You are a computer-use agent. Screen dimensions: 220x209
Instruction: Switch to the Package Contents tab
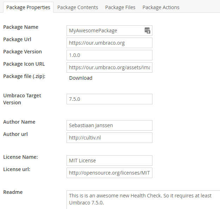click(x=77, y=7)
